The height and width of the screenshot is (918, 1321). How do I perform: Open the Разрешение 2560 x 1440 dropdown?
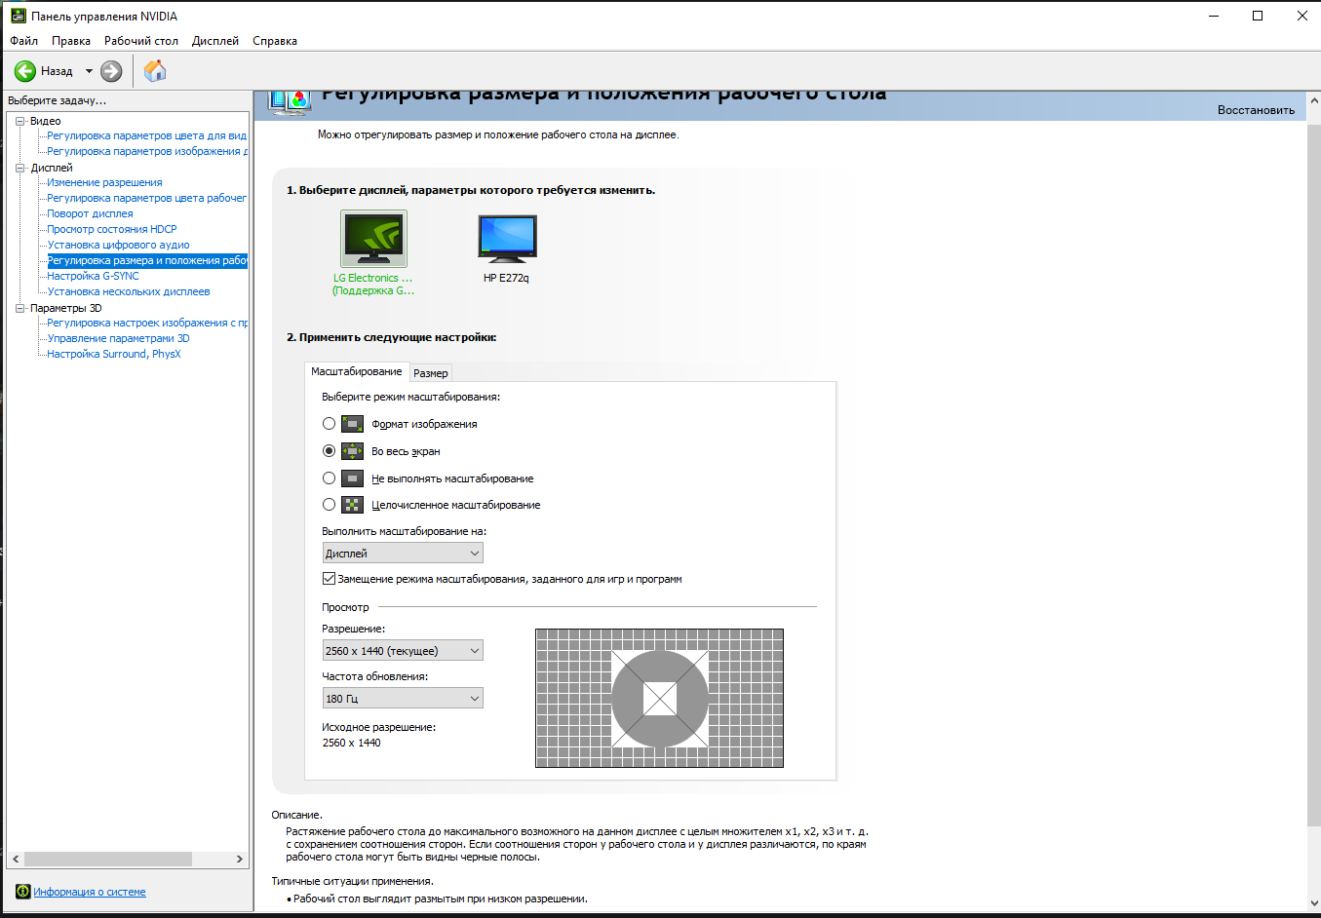pyautogui.click(x=402, y=651)
